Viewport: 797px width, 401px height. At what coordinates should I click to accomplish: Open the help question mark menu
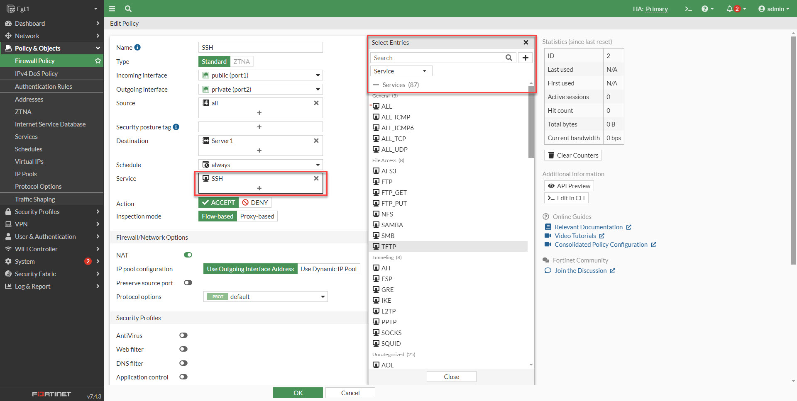tap(707, 9)
